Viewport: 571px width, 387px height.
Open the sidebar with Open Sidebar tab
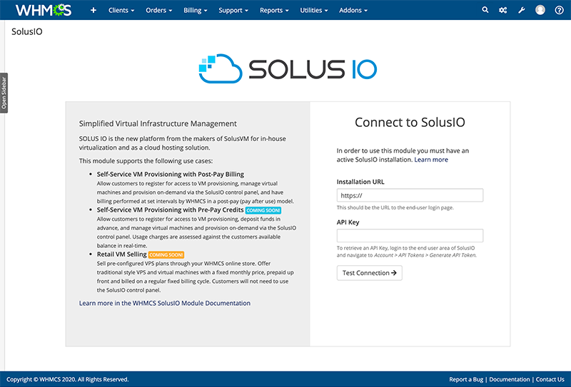click(x=4, y=92)
